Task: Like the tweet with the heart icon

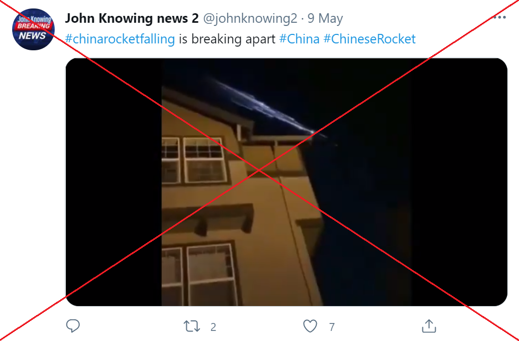Action: point(310,326)
